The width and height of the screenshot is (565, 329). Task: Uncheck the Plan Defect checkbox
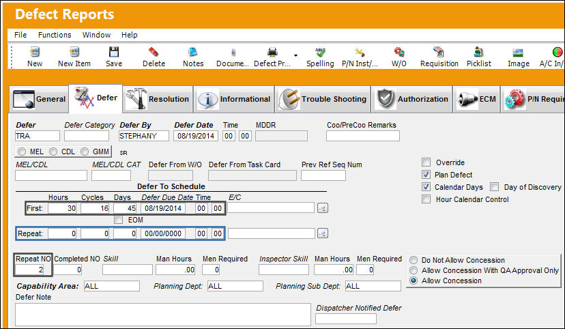[x=426, y=175]
